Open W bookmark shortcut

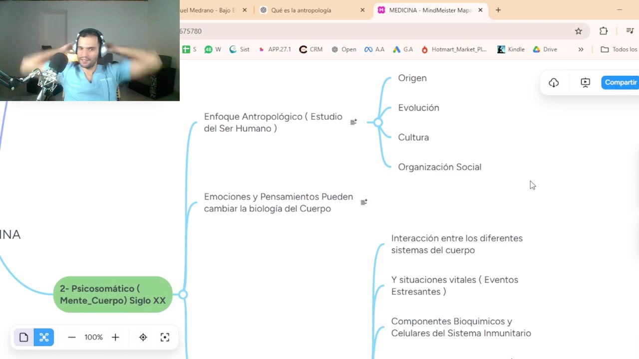pyautogui.click(x=213, y=49)
